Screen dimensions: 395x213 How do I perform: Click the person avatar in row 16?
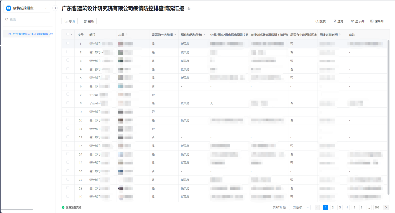(x=120, y=171)
